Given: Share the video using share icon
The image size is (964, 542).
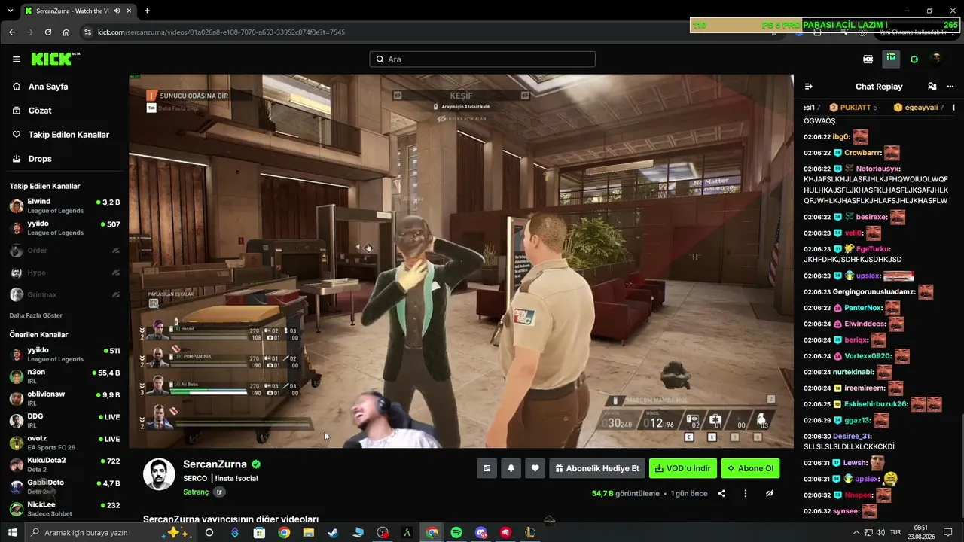Looking at the screenshot, I should point(721,494).
